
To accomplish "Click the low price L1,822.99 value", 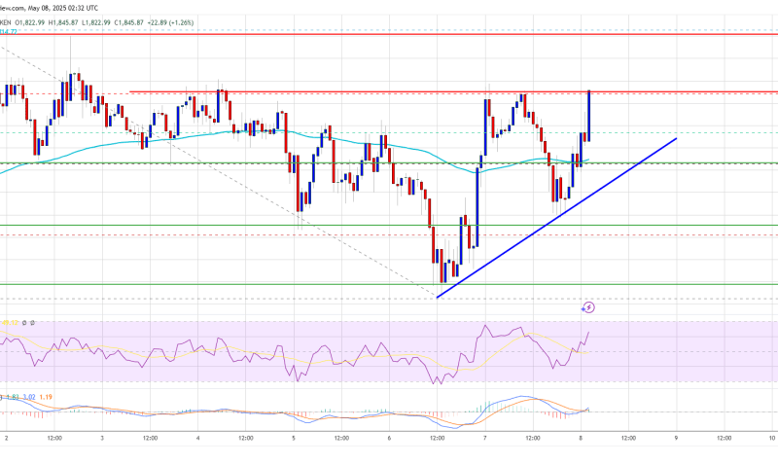I will (x=96, y=22).
